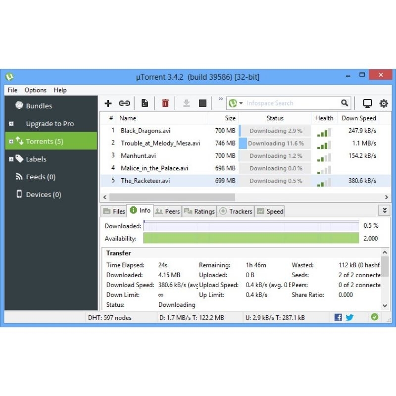
Task: Open Preferences gear icon
Action: click(x=384, y=103)
